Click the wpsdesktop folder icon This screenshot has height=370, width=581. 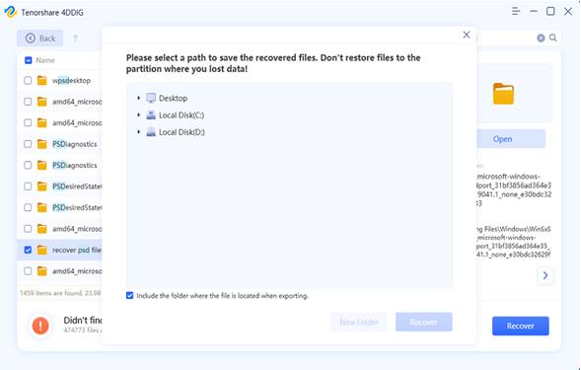click(x=42, y=81)
